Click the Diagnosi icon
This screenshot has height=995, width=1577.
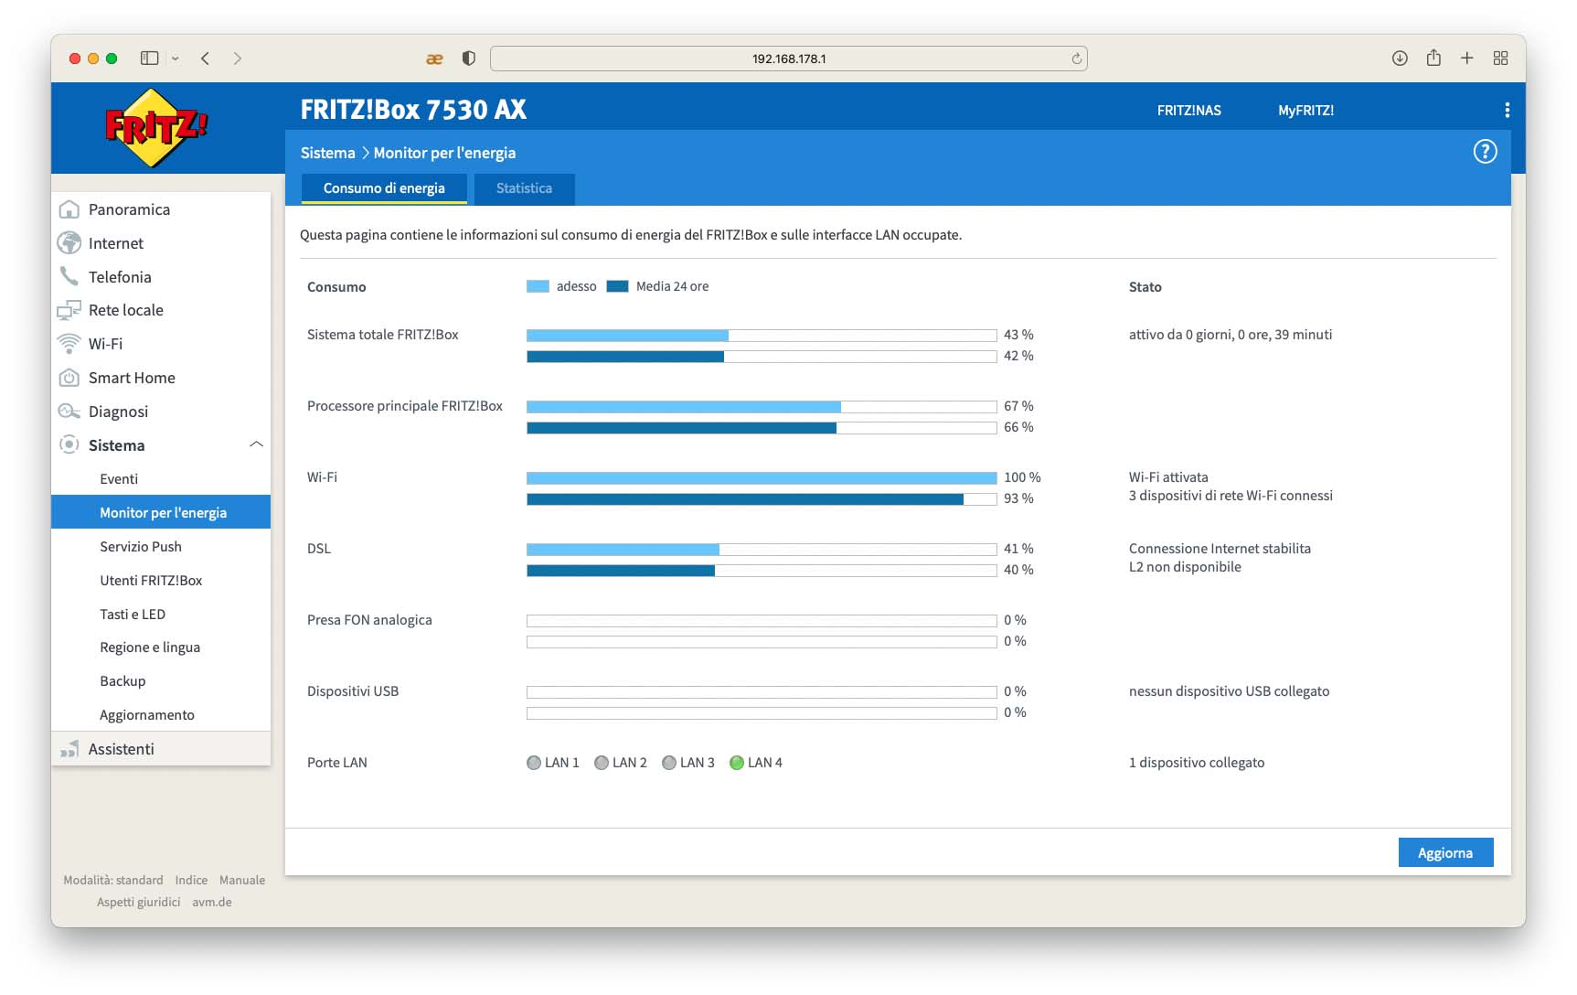[69, 412]
